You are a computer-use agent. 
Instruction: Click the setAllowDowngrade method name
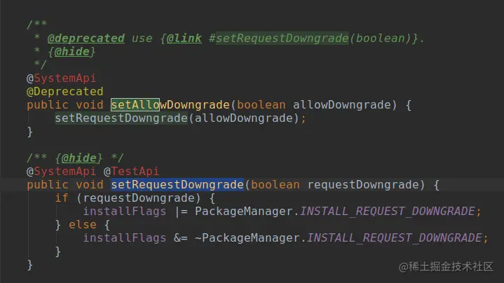pos(170,104)
